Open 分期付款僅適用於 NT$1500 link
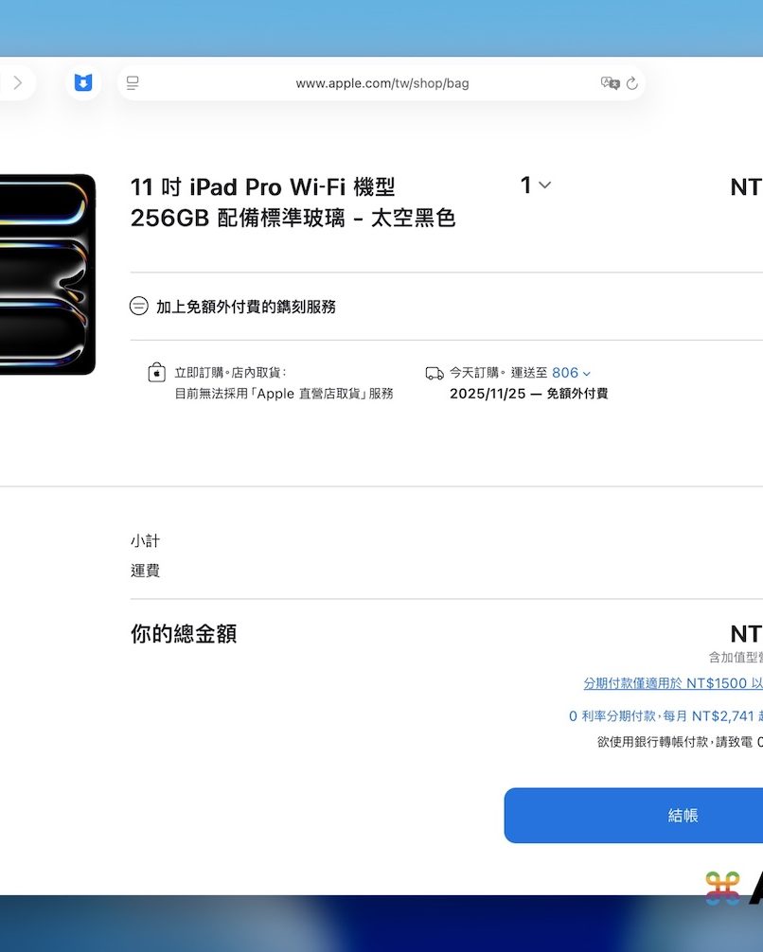The height and width of the screenshot is (952, 763). pyautogui.click(x=673, y=683)
